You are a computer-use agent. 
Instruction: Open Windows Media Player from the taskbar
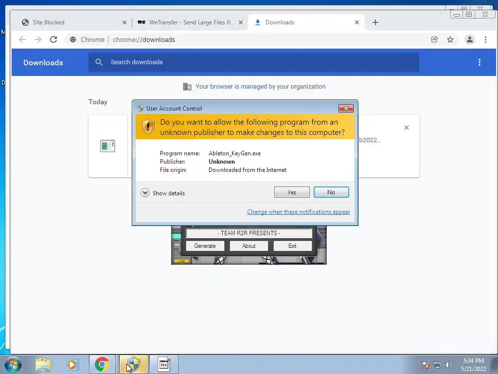(x=72, y=364)
